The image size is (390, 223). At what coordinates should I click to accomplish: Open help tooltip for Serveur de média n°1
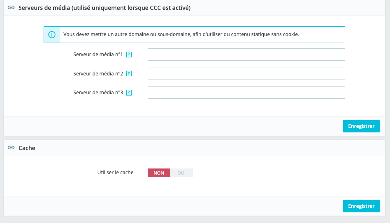[x=129, y=55]
